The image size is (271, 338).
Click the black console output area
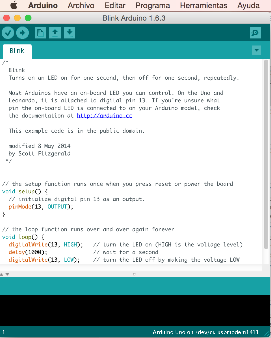tap(135, 310)
